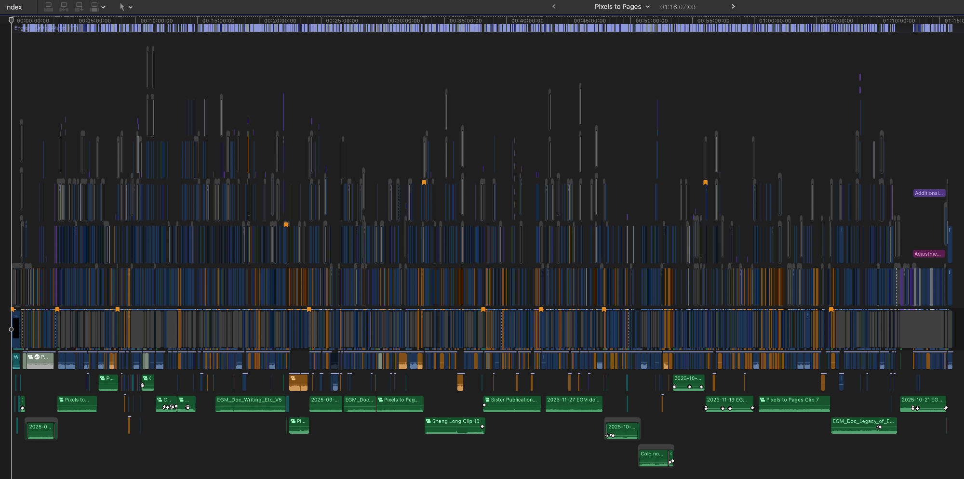Image resolution: width=964 pixels, height=479 pixels.
Task: Select the EGM_Doc_Writing_Etc_V5 audio clip
Action: point(250,404)
